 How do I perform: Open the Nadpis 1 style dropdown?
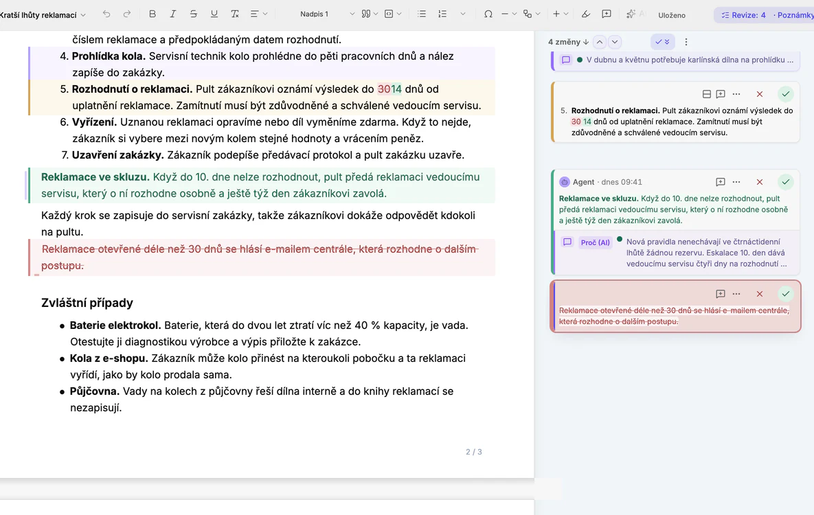coord(326,14)
